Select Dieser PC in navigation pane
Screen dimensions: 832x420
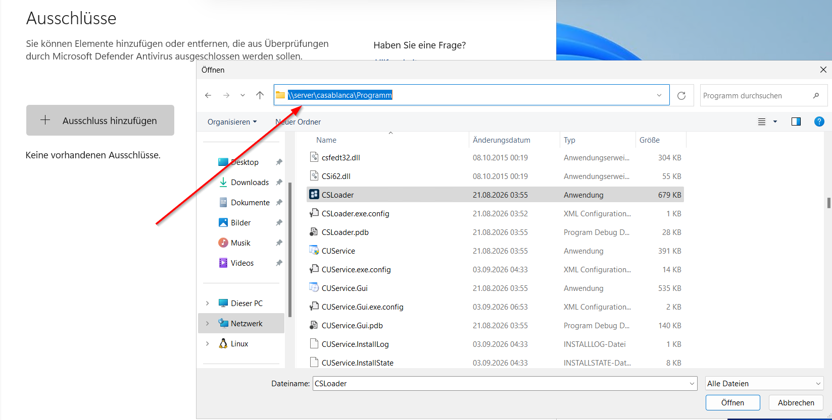pos(247,303)
